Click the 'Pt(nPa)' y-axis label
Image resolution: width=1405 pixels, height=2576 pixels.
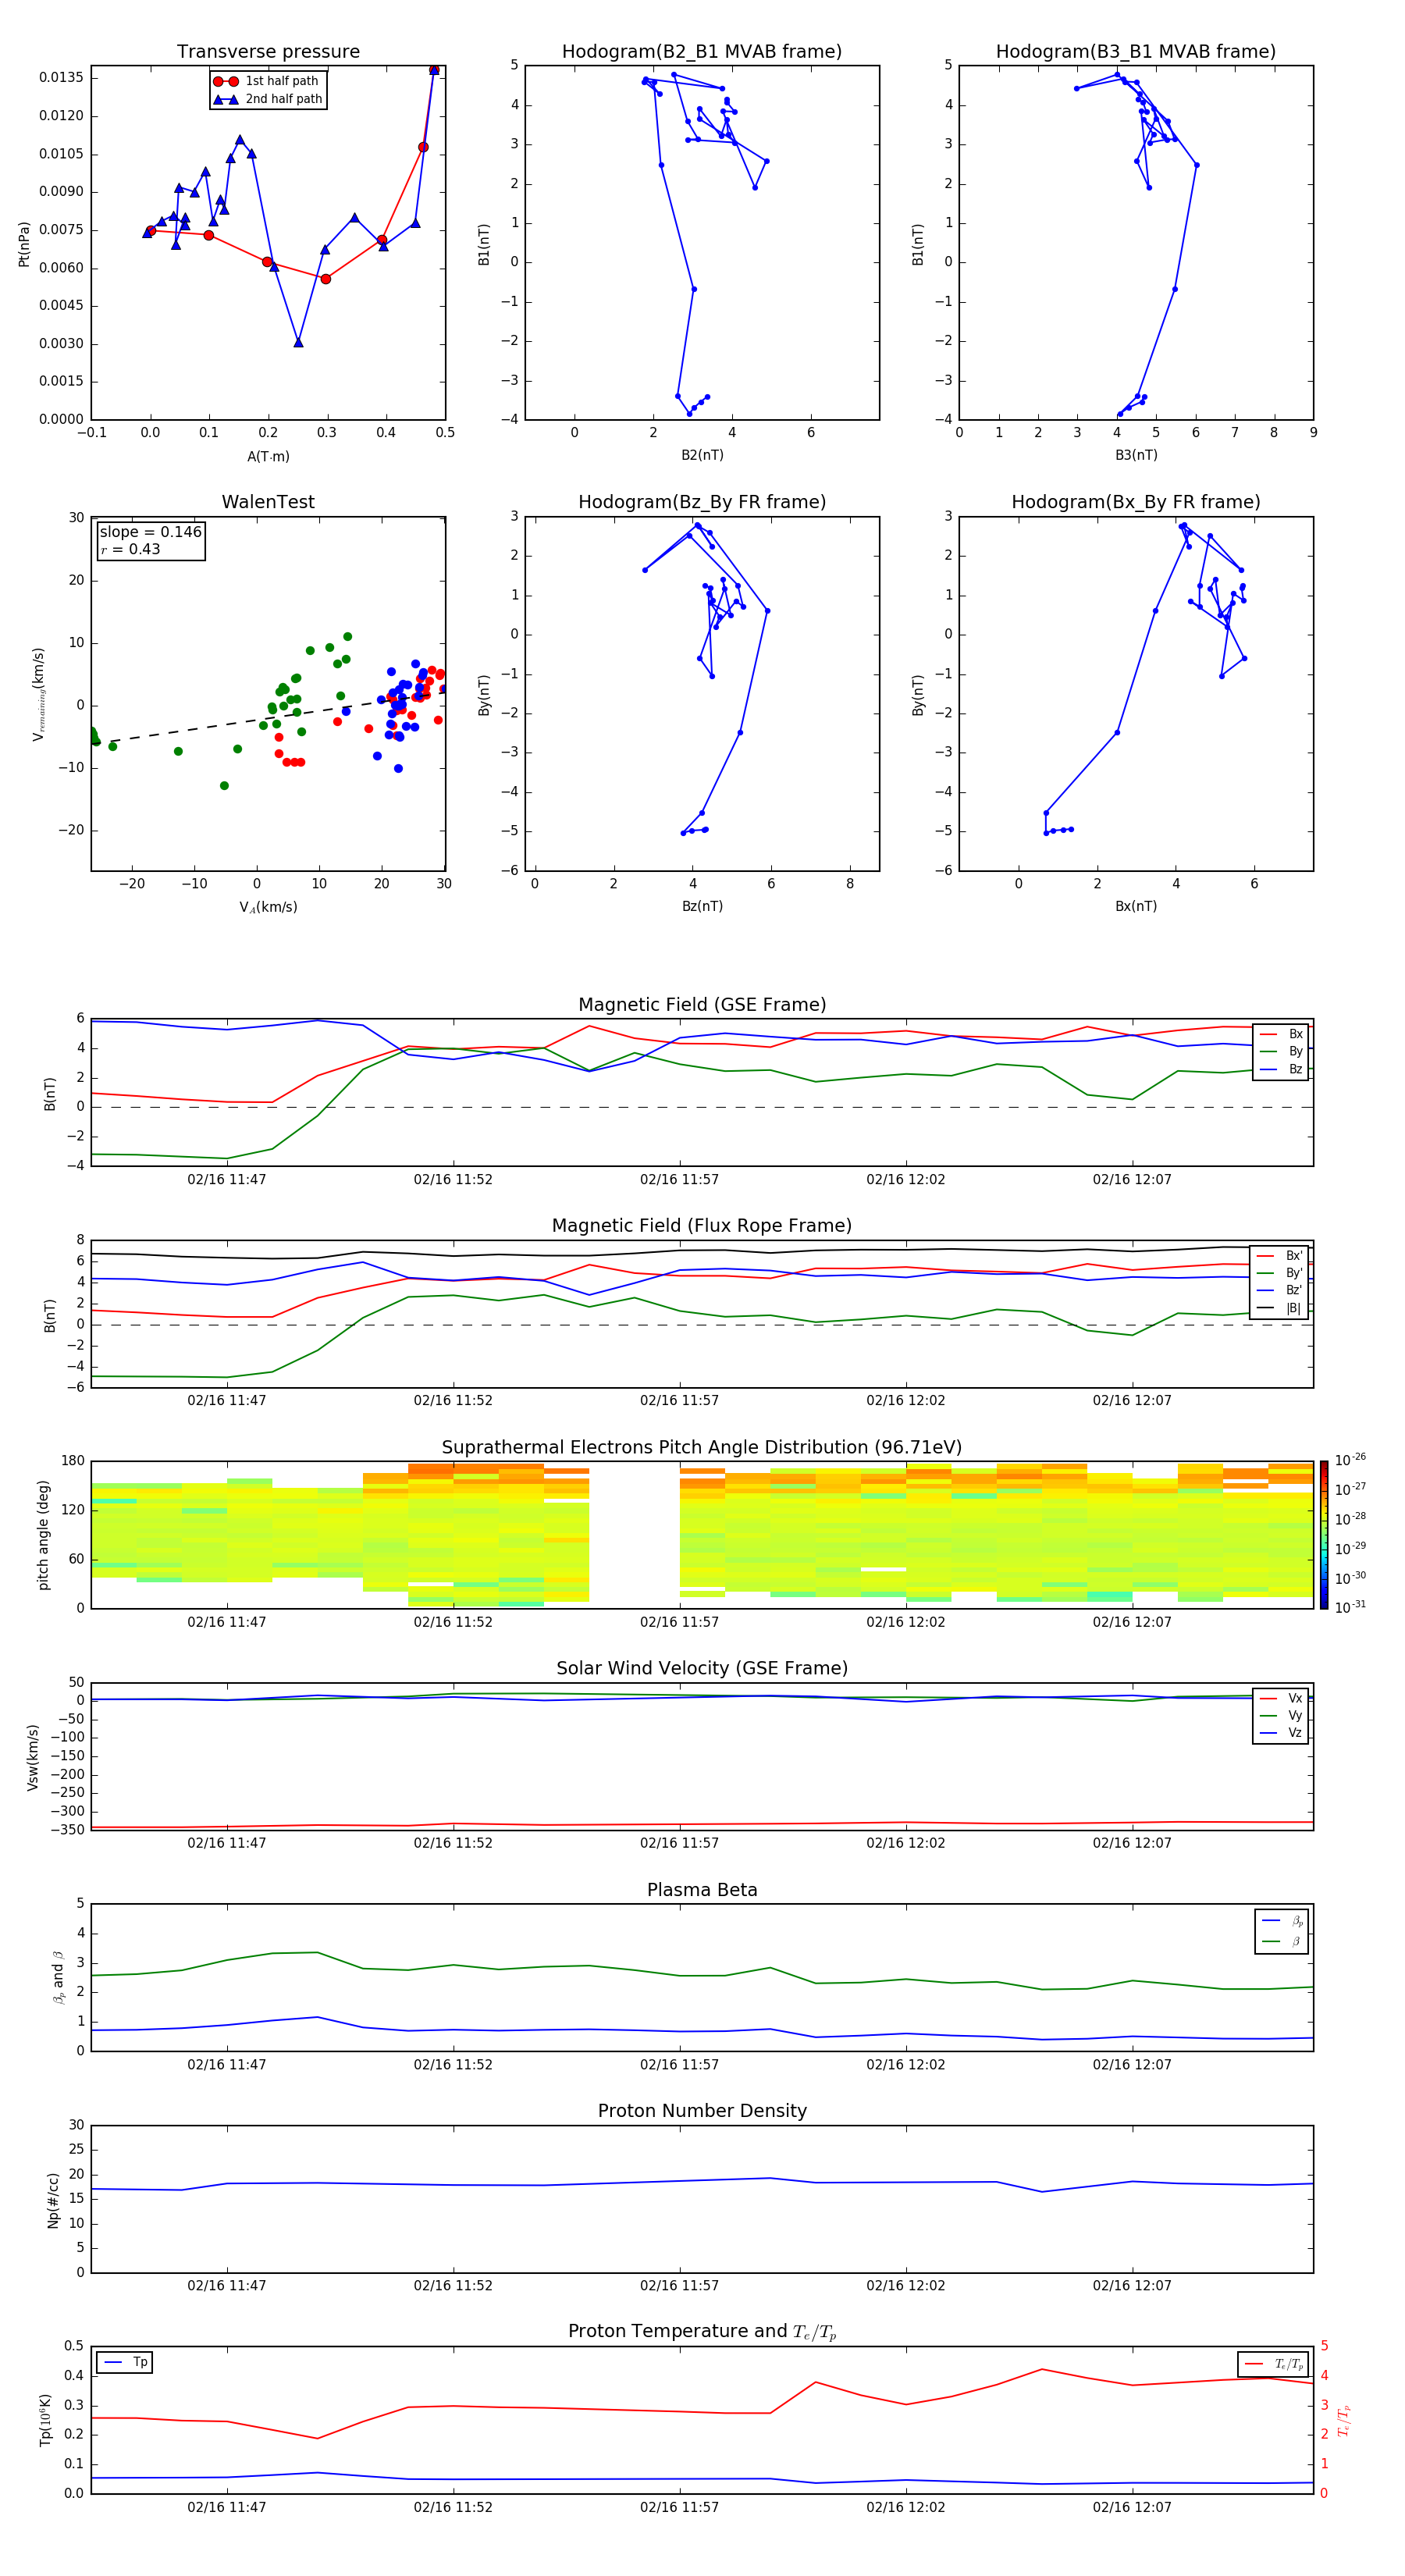click(24, 244)
